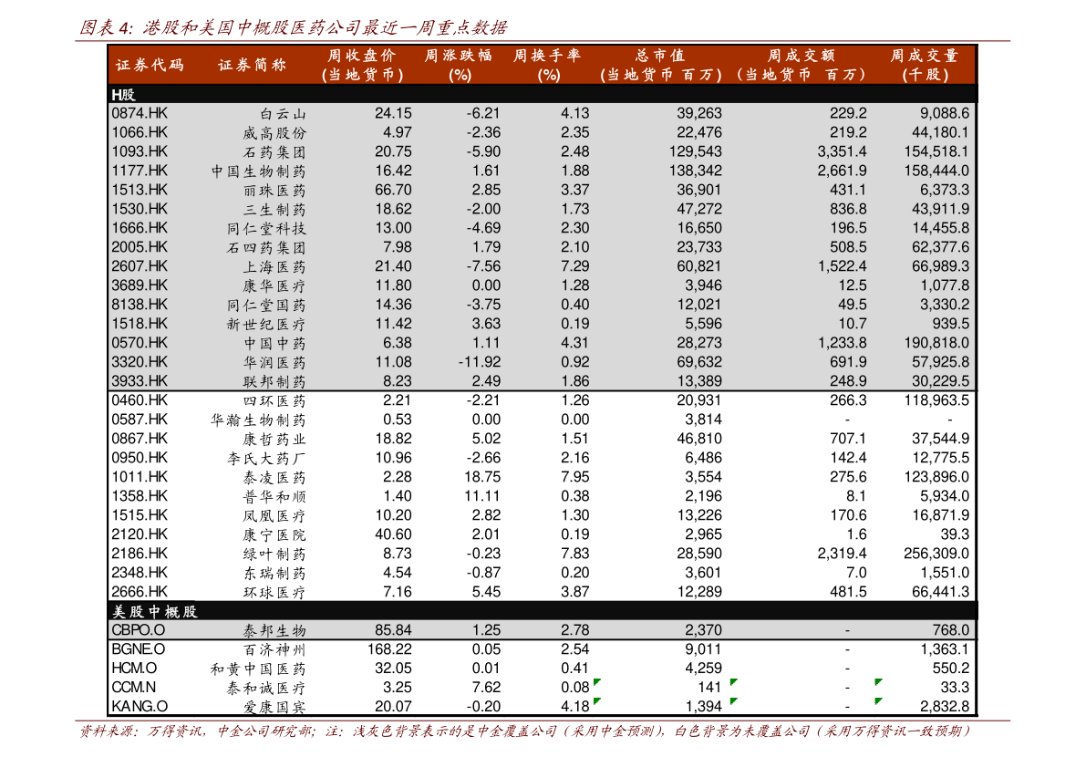Click the green triangle marker beside KANG.O 1,394

(733, 701)
